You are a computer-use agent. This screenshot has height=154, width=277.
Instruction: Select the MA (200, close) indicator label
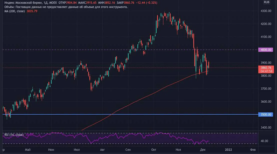tap(14, 11)
